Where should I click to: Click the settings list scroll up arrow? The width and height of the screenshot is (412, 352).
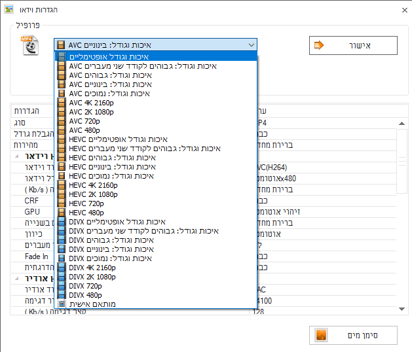pos(402,123)
